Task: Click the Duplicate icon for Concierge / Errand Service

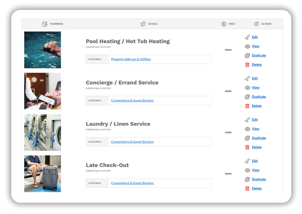Action: (247, 97)
